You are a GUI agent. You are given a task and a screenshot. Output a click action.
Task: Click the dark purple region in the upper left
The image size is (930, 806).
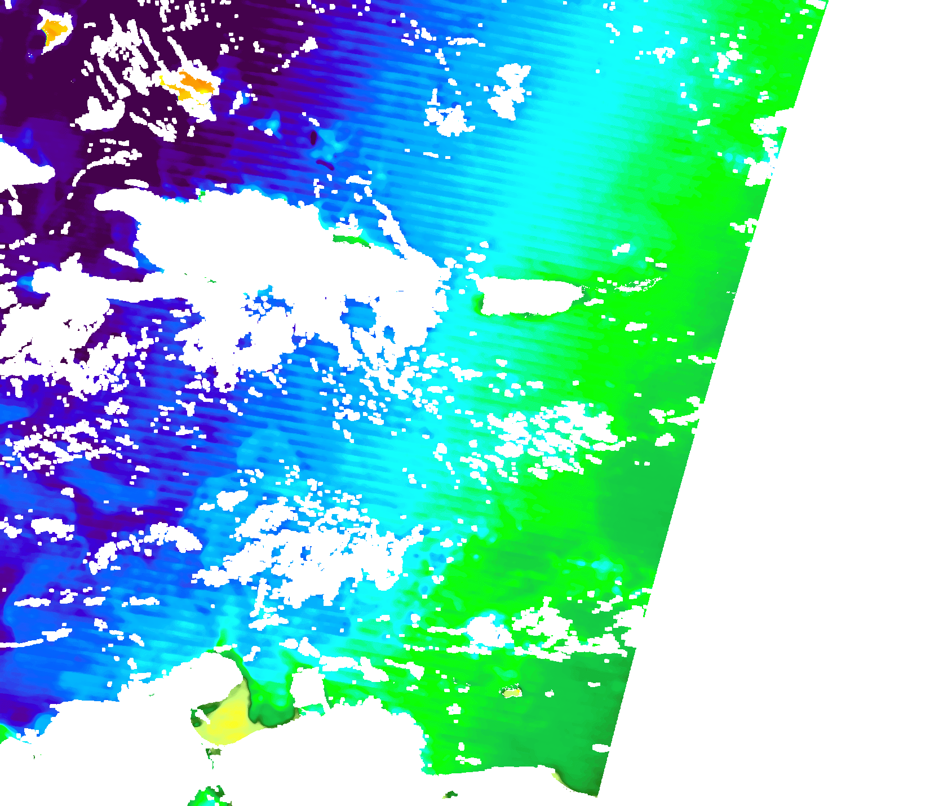(45, 85)
